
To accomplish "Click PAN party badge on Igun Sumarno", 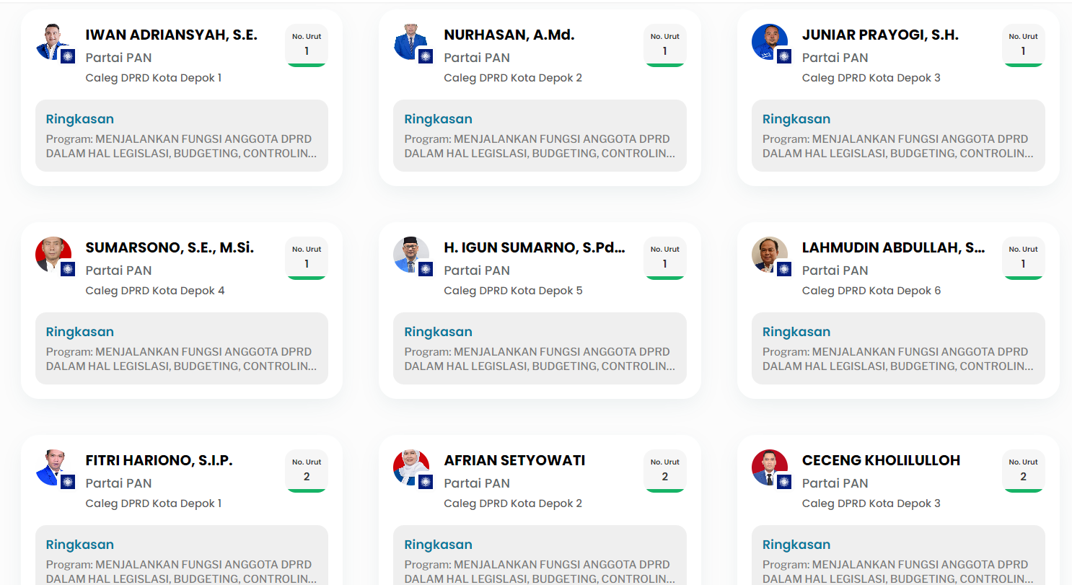I will (x=426, y=269).
